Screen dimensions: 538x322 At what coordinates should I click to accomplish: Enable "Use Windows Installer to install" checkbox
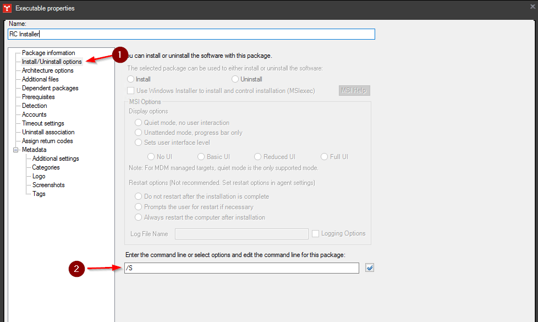click(x=131, y=90)
